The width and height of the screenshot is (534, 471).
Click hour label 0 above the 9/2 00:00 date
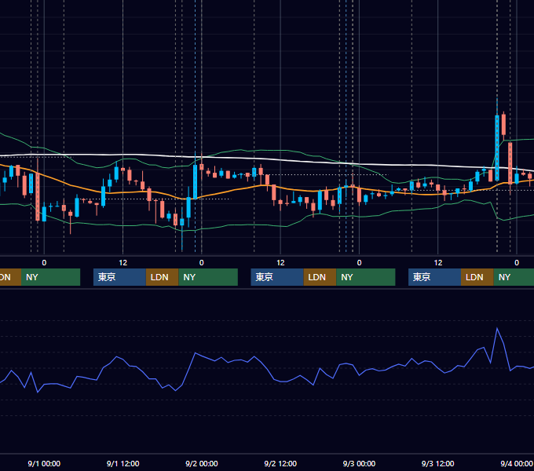pyautogui.click(x=202, y=263)
